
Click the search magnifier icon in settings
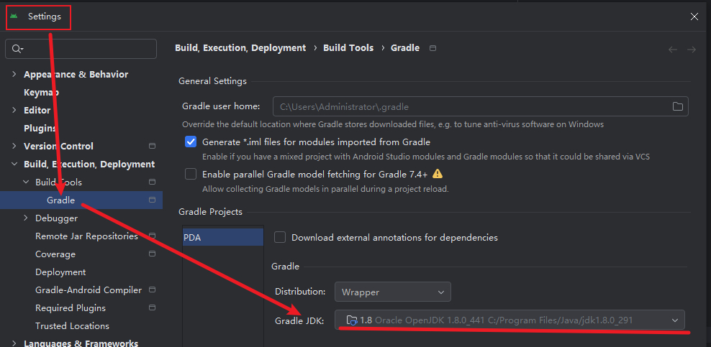[17, 49]
